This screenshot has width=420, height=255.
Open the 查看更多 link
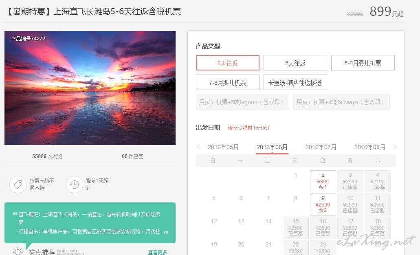coord(158,252)
